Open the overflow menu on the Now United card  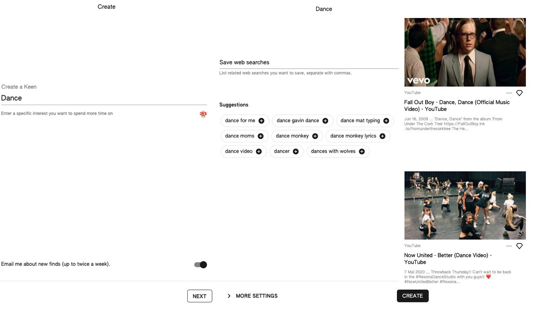click(509, 246)
